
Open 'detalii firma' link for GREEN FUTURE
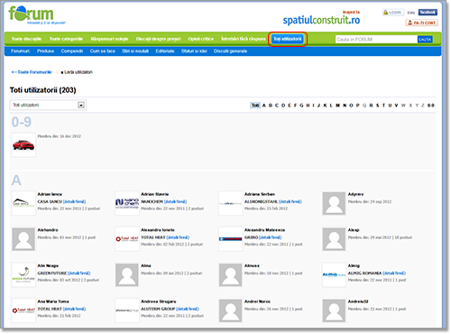click(79, 274)
